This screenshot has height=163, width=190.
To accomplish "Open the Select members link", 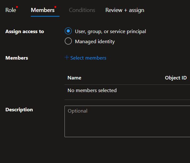I will click(x=88, y=58).
